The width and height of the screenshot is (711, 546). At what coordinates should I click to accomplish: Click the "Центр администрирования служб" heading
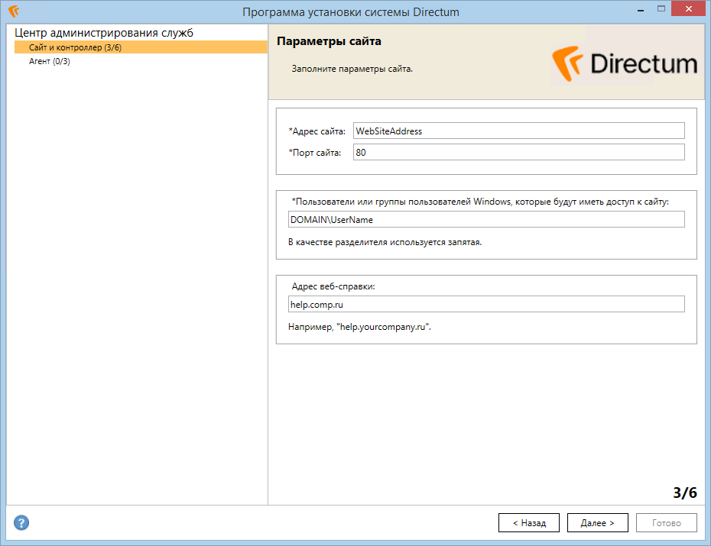(104, 33)
